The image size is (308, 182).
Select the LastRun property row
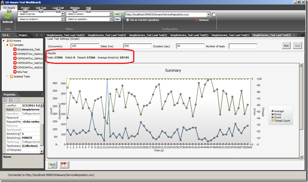point(23,105)
